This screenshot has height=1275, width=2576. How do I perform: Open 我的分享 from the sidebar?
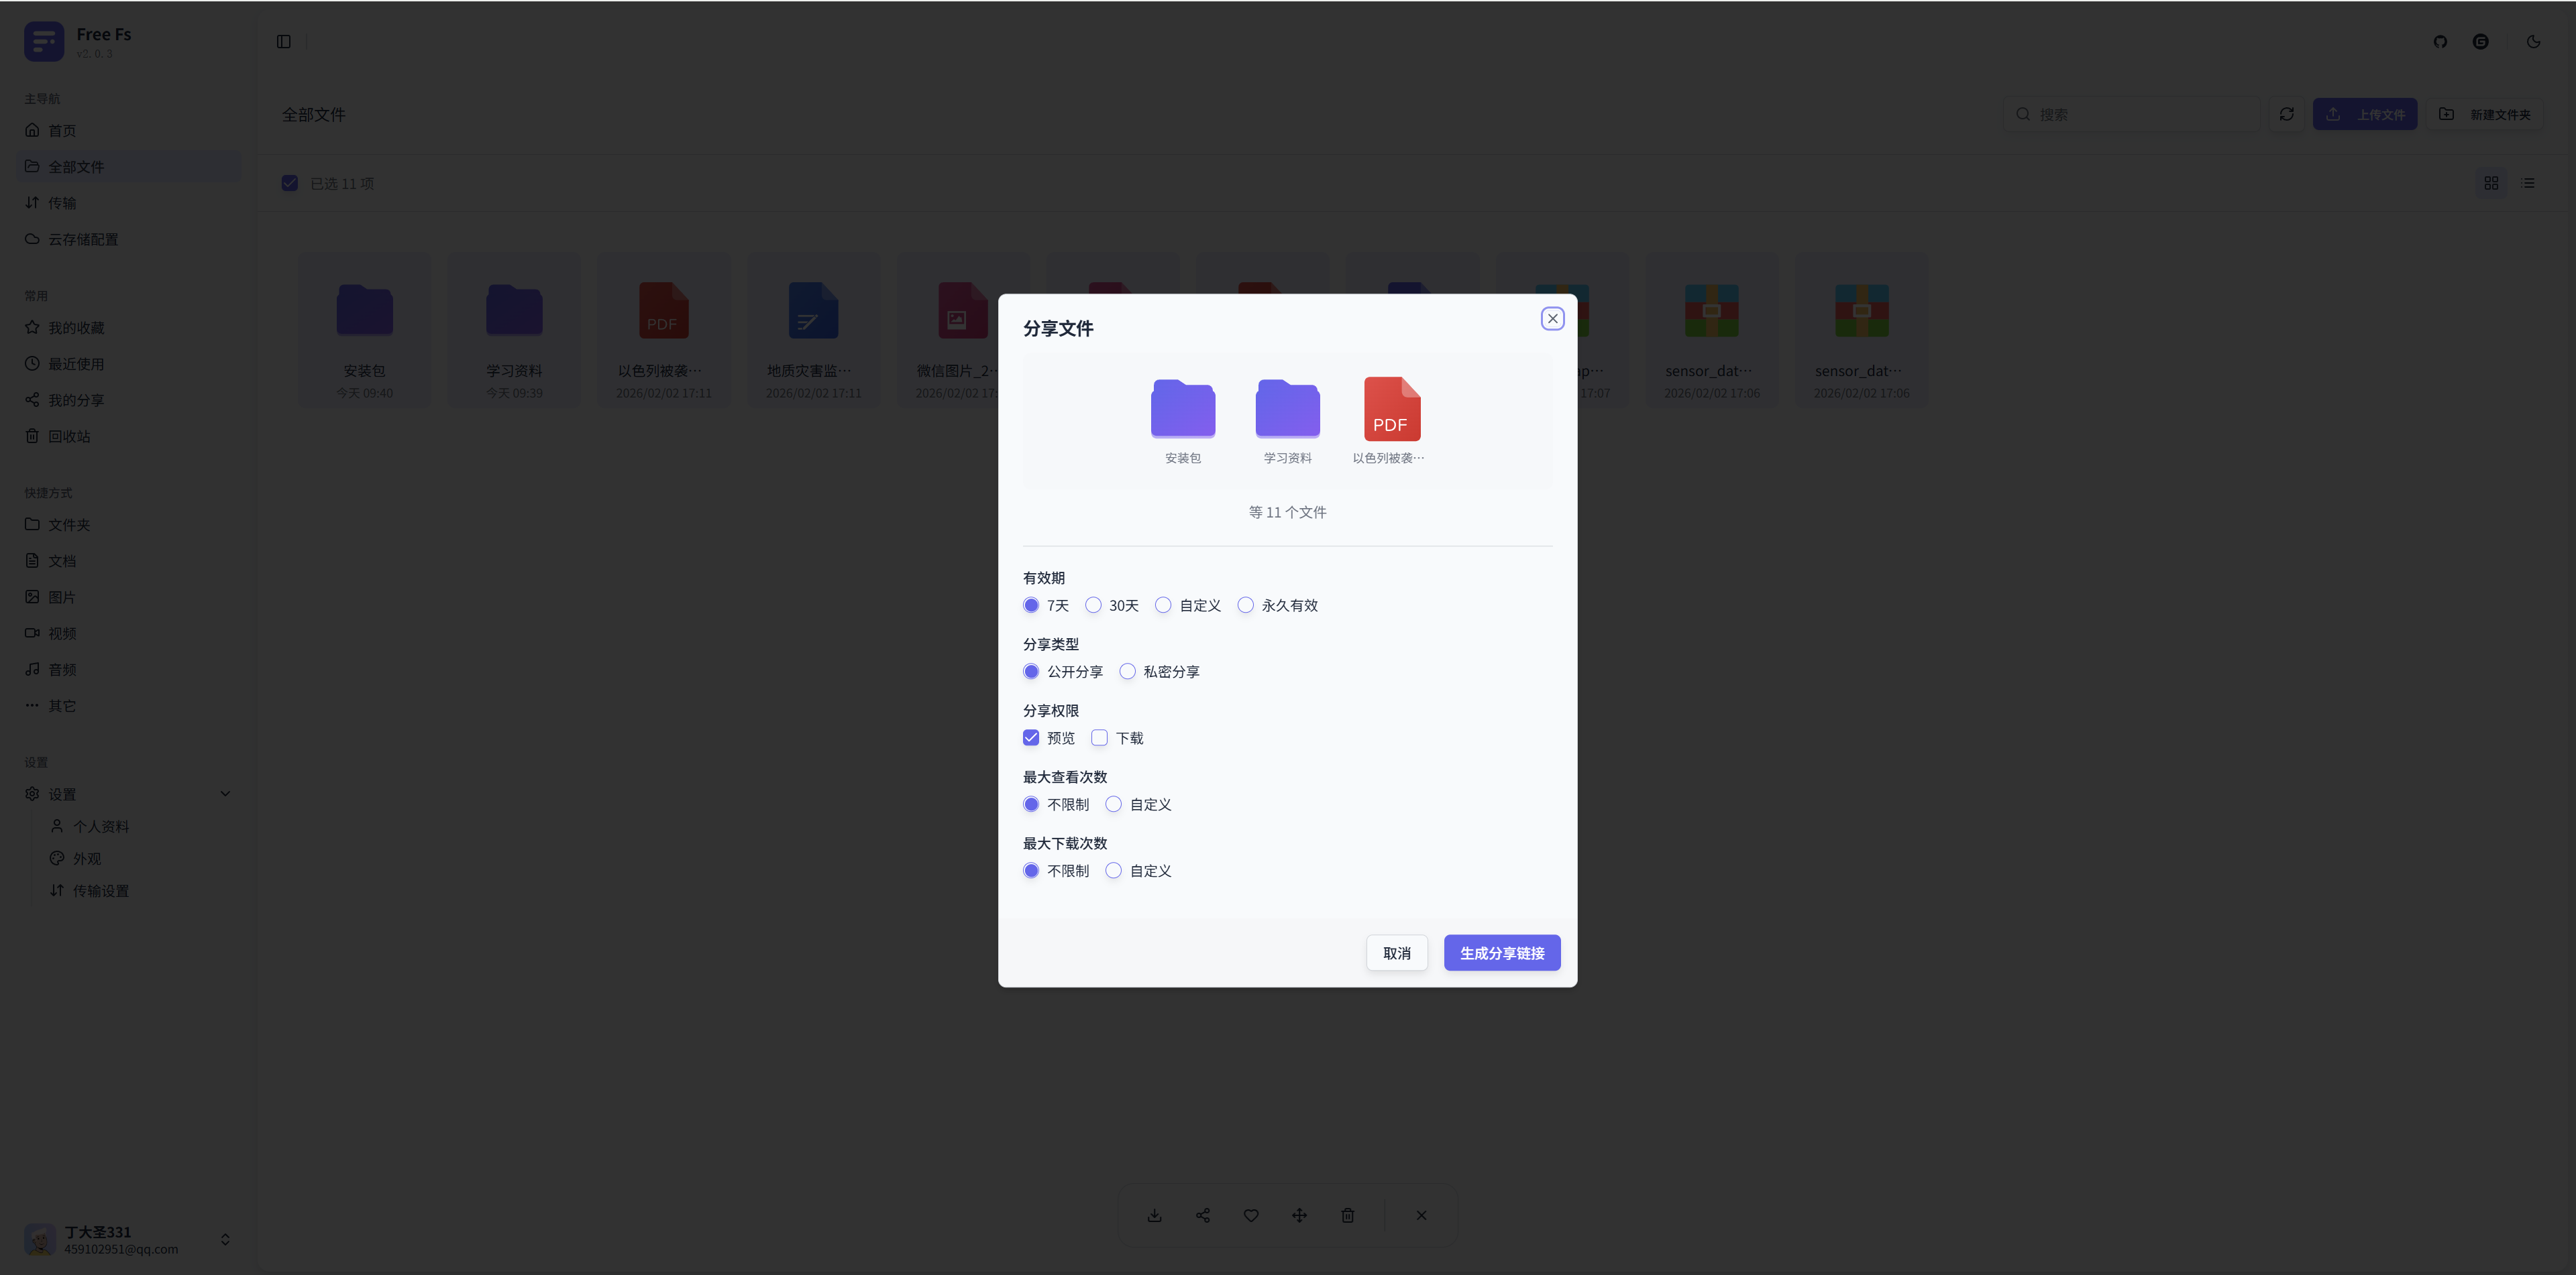(x=75, y=400)
